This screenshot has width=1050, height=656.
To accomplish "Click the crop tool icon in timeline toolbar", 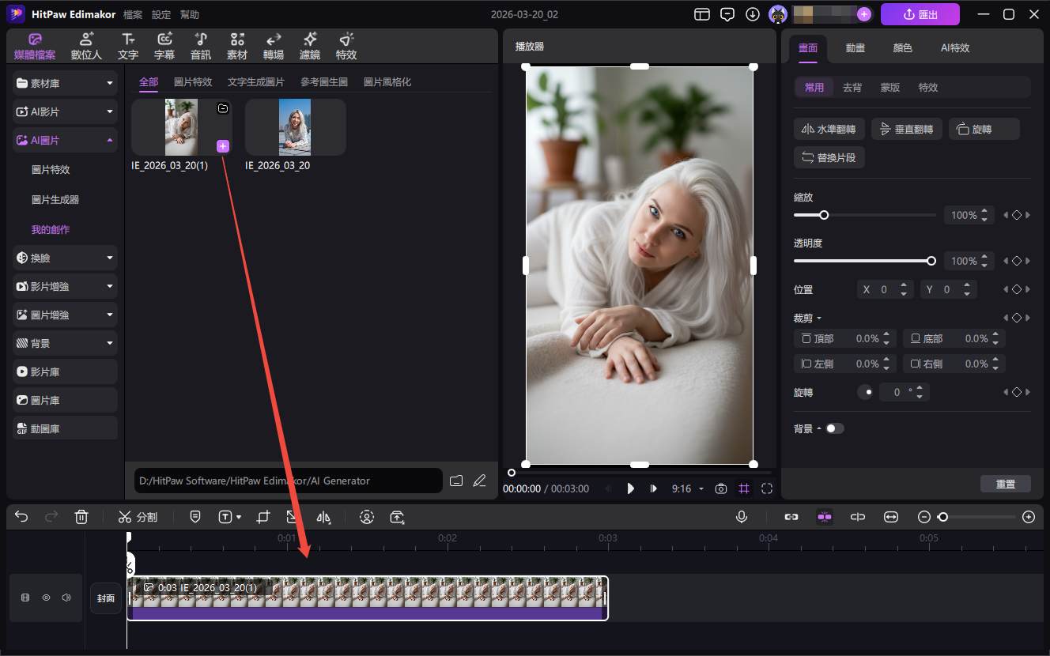I will click(x=263, y=517).
